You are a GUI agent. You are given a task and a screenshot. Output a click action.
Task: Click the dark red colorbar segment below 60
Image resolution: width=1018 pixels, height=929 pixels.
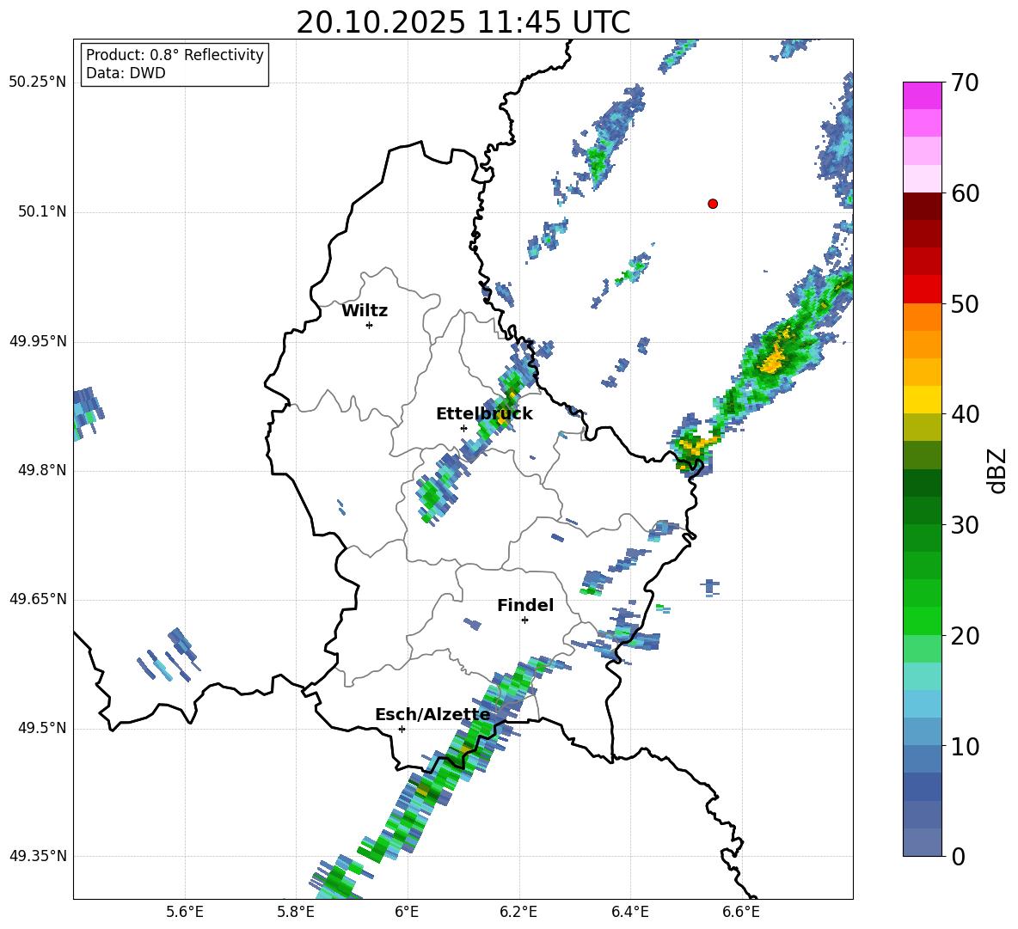point(922,207)
